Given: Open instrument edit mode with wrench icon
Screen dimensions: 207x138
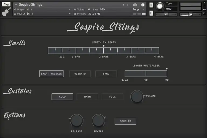Looking at the screenshot, I should tap(6, 4).
